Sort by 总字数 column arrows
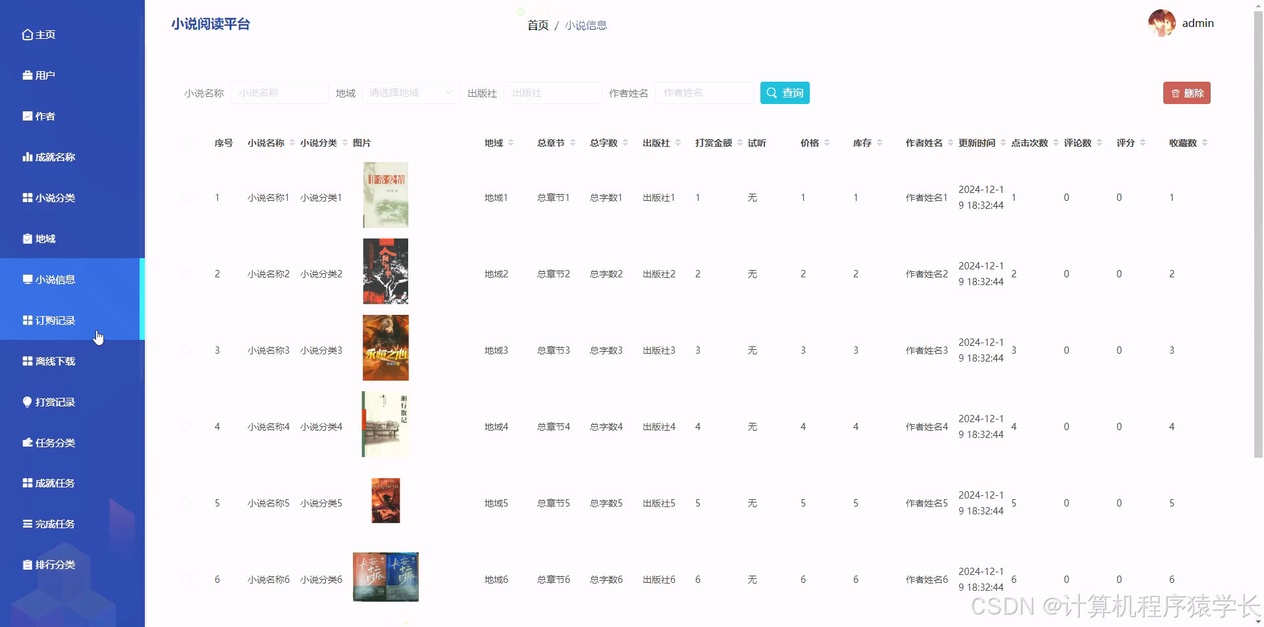Viewport: 1264px width, 627px height. (x=625, y=143)
